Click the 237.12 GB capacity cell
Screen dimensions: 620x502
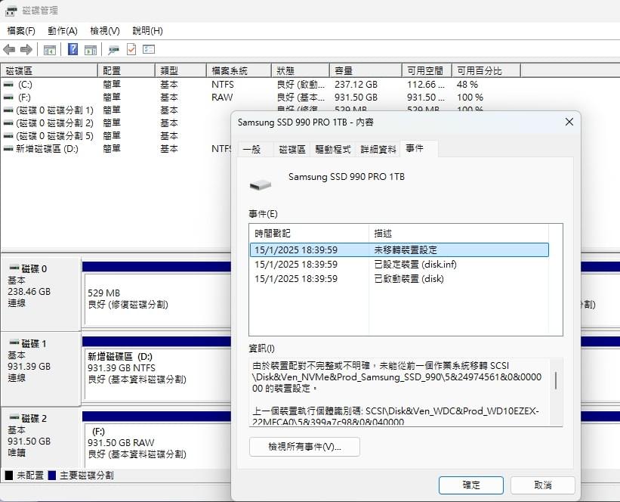[x=356, y=85]
